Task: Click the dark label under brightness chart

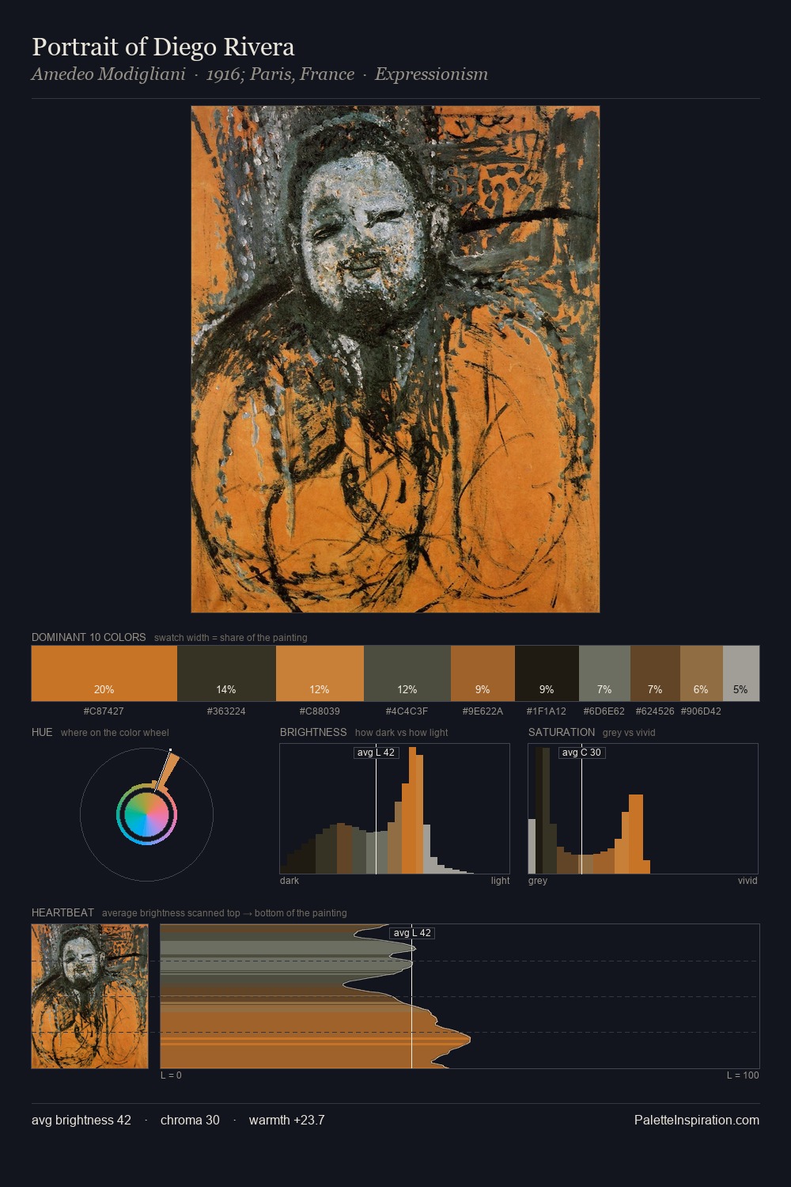Action: point(290,881)
